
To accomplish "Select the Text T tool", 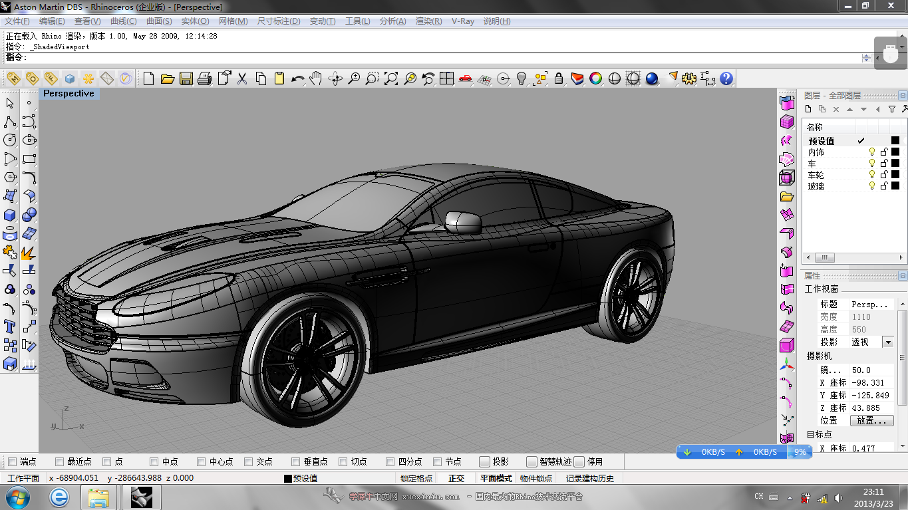I will tap(10, 326).
